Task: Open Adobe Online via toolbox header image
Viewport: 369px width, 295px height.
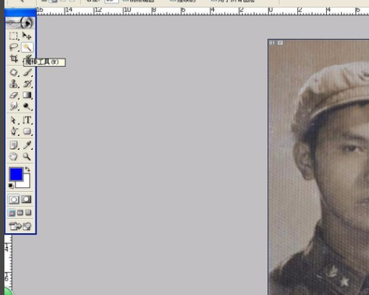Action: click(x=20, y=23)
